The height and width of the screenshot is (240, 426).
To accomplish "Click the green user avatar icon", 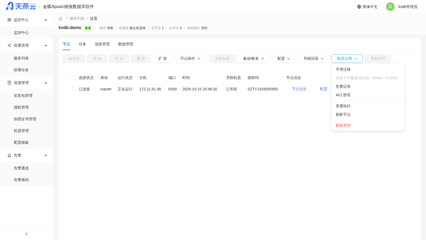I will pyautogui.click(x=390, y=7).
